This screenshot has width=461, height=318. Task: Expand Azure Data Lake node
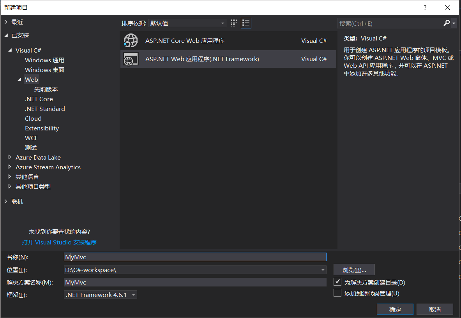(10, 157)
